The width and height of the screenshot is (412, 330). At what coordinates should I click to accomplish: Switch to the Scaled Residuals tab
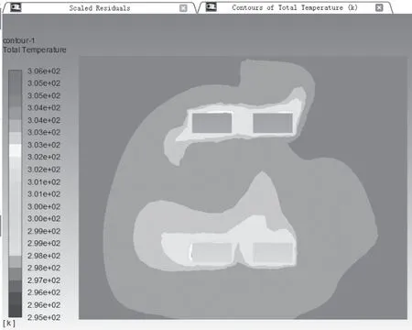tap(100, 8)
